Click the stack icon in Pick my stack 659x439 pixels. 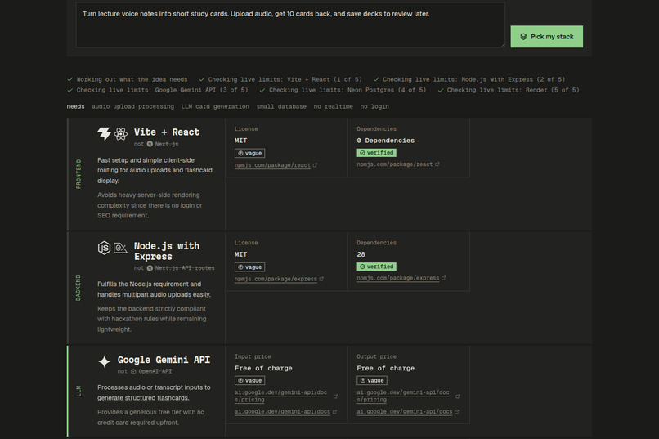tap(523, 37)
